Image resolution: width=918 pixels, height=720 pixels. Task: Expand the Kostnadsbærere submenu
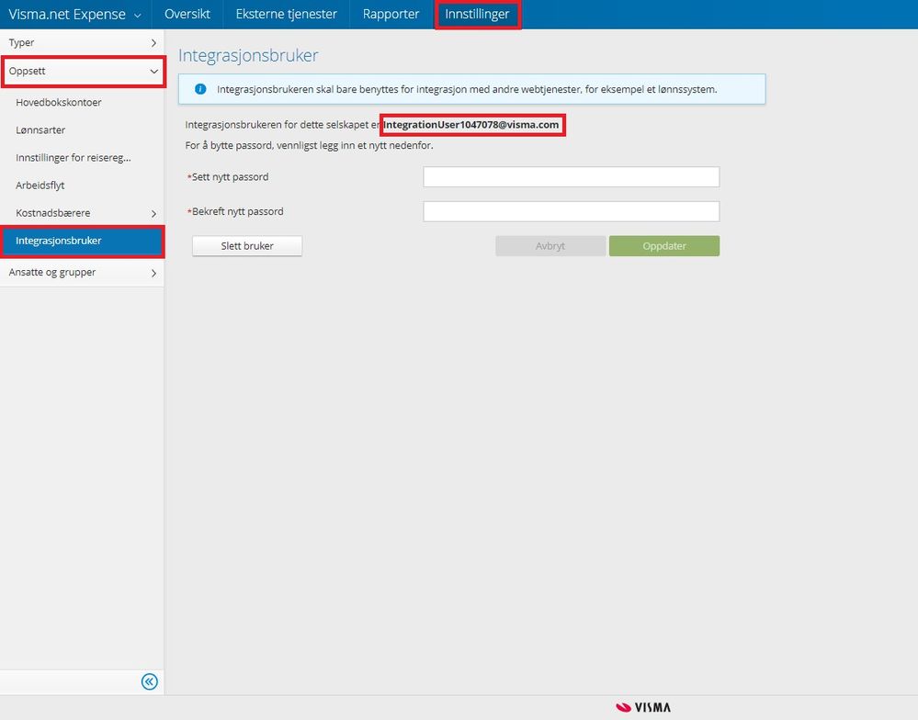pyautogui.click(x=82, y=213)
